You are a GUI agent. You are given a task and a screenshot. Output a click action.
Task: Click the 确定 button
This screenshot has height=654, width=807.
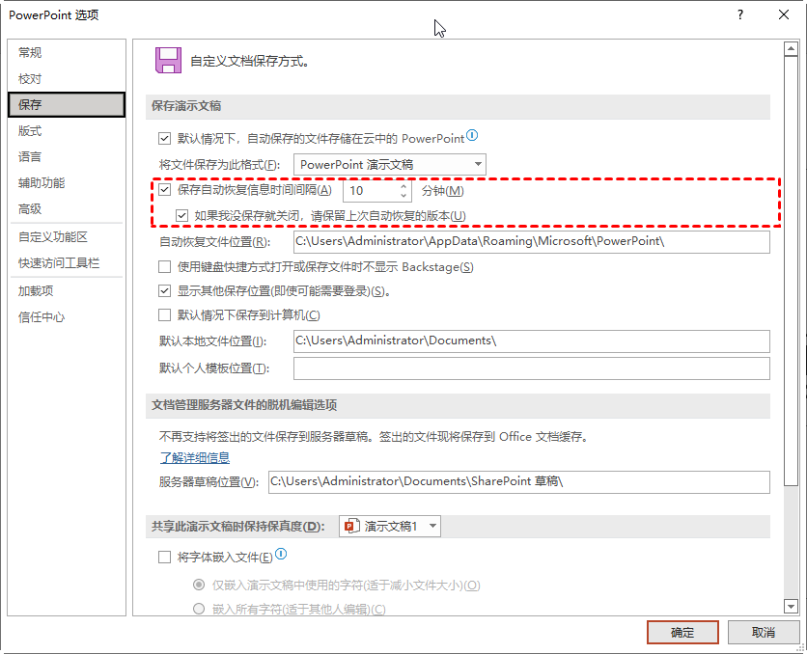pyautogui.click(x=682, y=633)
